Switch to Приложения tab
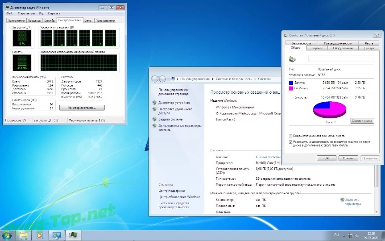Viewport: 385px width, 241px height. [x=16, y=20]
